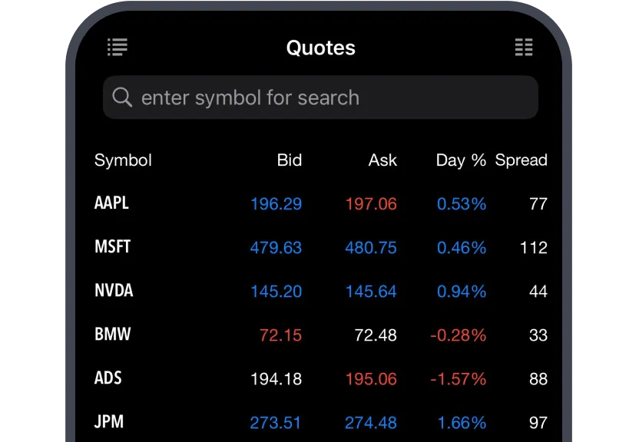Sort by the Symbol column header

123,160
